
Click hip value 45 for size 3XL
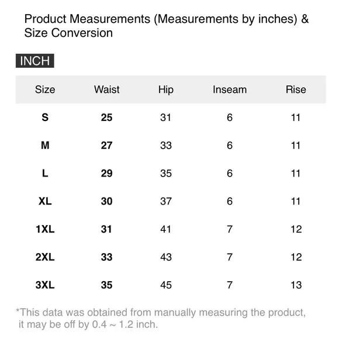pos(166,285)
